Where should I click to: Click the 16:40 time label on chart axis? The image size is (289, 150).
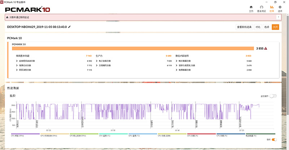point(177,130)
